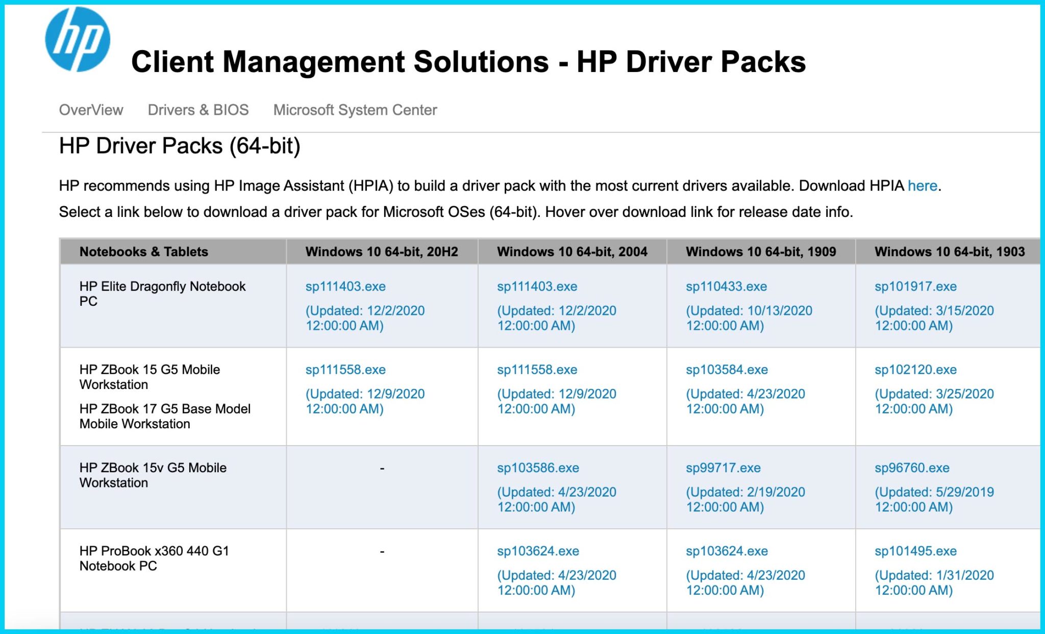The image size is (1045, 634).
Task: Download sp111403.exe under Windows 10 2004
Action: [x=537, y=286]
